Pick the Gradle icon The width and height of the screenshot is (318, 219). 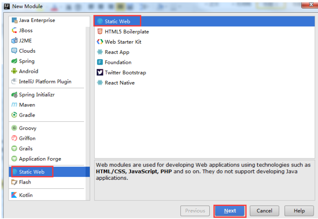pyautogui.click(x=14, y=115)
